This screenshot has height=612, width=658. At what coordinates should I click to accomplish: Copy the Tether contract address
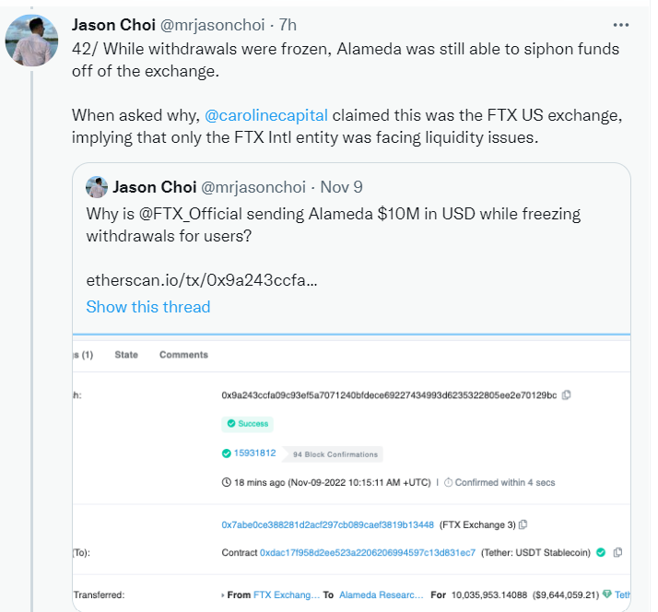coord(617,552)
